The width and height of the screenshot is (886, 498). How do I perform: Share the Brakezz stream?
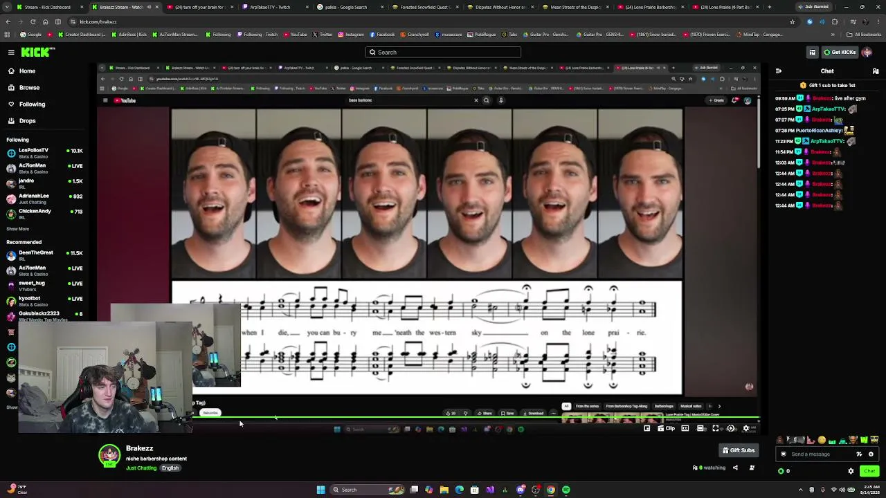point(735,468)
